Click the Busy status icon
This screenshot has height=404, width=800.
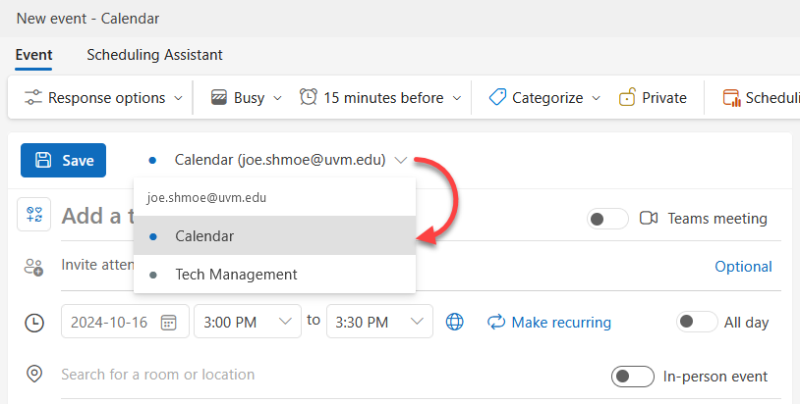pyautogui.click(x=220, y=97)
